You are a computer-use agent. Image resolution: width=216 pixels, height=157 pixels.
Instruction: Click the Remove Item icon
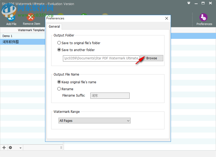[30, 16]
